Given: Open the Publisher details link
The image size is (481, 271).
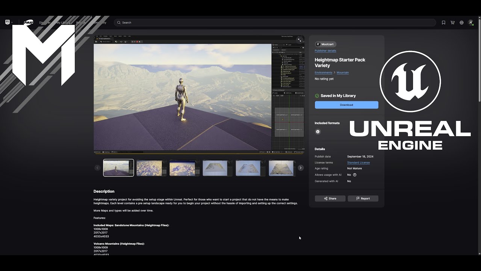Looking at the screenshot, I should coord(325,51).
